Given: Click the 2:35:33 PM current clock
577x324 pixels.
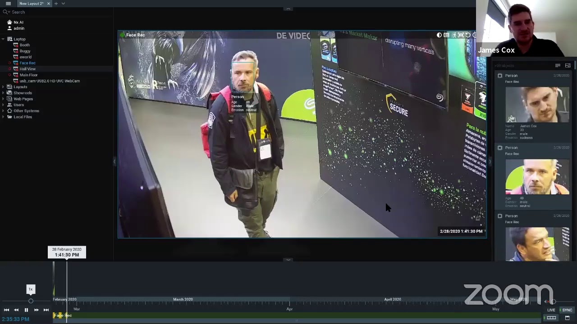Looking at the screenshot, I should tap(15, 319).
